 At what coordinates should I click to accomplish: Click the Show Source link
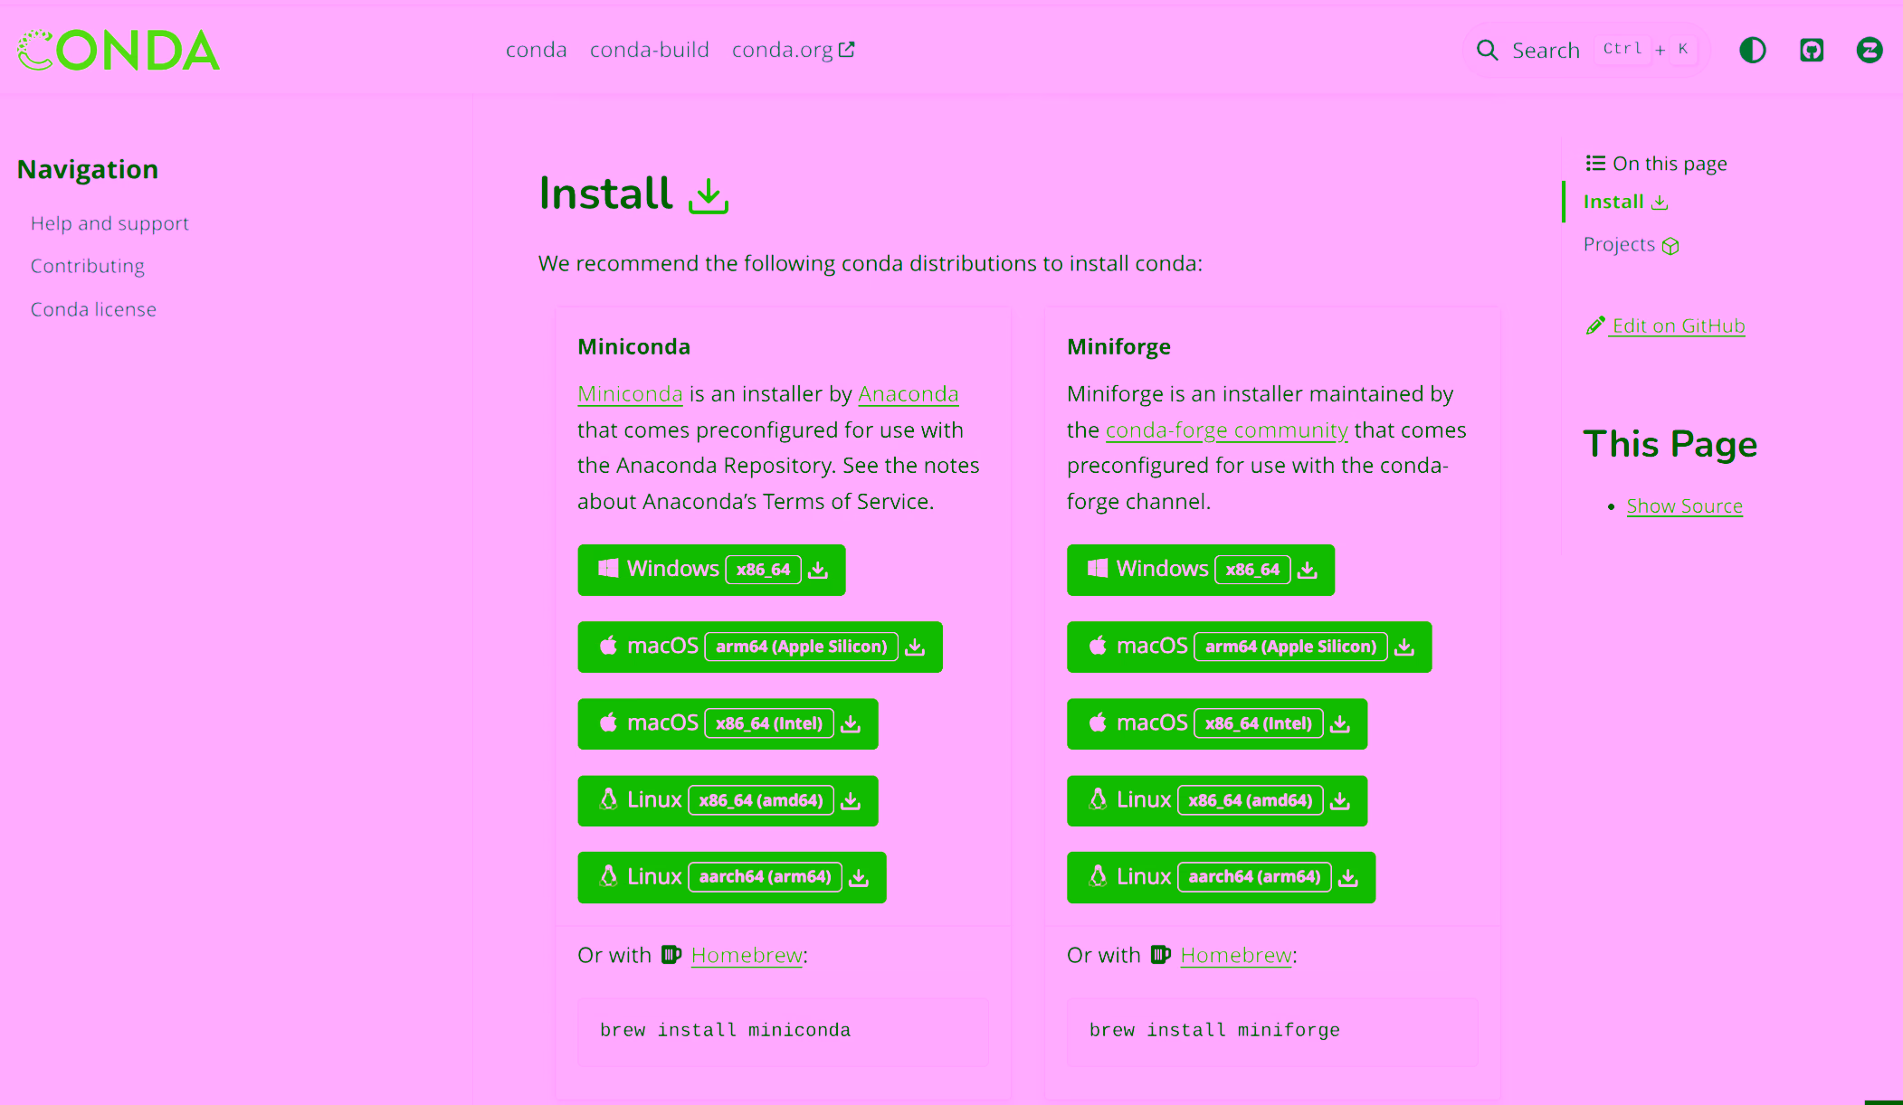coord(1684,506)
